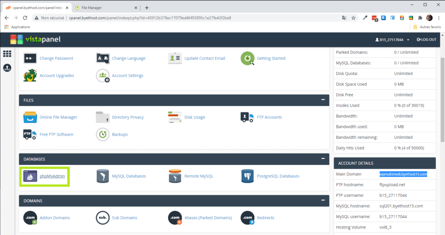The width and height of the screenshot is (445, 235).
Task: Open the Change Password link
Action: pyautogui.click(x=56, y=59)
